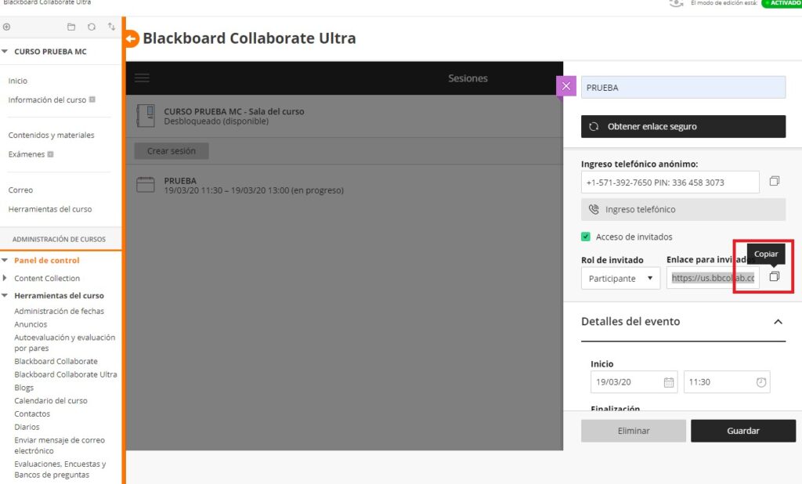802x484 pixels.
Task: Click the Guardar button
Action: (x=742, y=431)
